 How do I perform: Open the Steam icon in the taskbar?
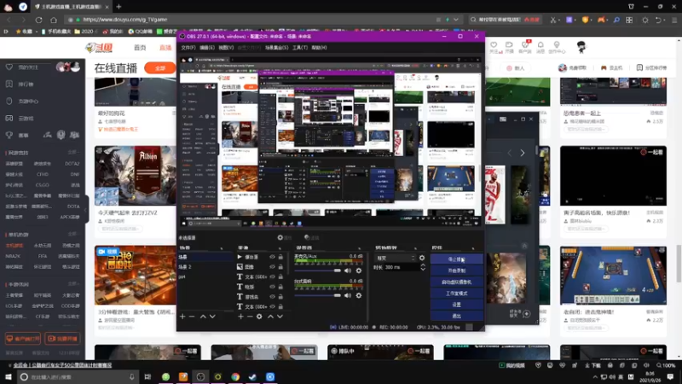click(x=252, y=376)
